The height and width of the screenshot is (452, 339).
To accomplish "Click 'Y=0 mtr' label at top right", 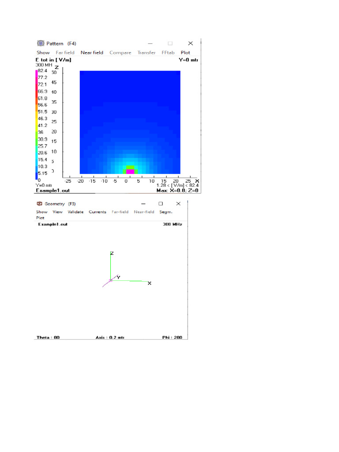I will click(188, 60).
